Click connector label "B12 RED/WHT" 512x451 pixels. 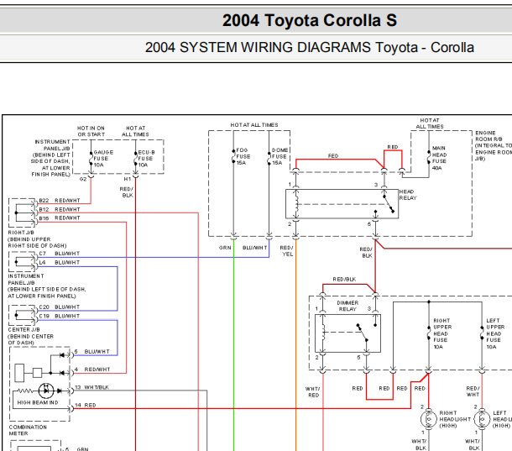(60, 209)
